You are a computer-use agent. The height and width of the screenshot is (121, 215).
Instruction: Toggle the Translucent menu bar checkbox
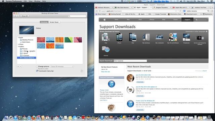click(x=37, y=71)
